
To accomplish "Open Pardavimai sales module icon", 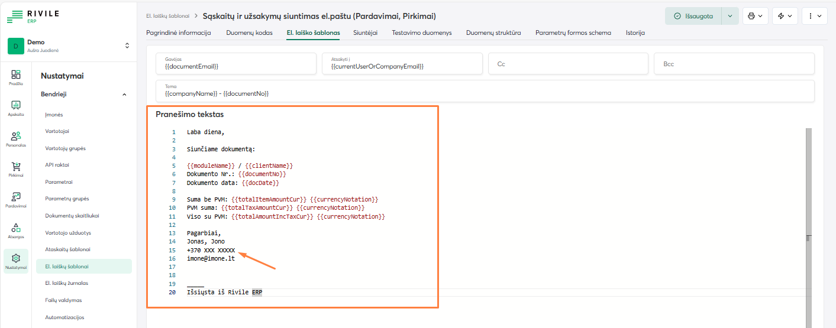I will point(16,198).
